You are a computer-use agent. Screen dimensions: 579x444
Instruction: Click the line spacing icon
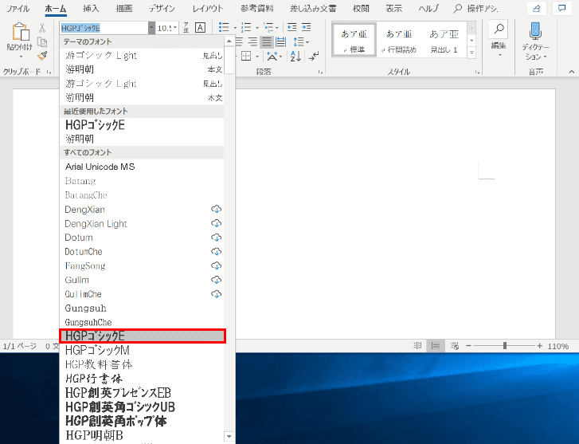[299, 41]
